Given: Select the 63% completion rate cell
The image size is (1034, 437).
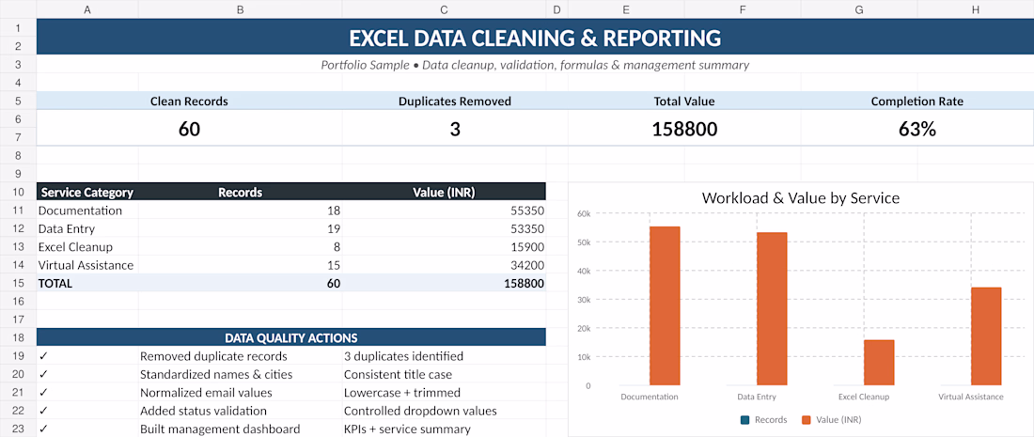Looking at the screenshot, I should [x=917, y=128].
